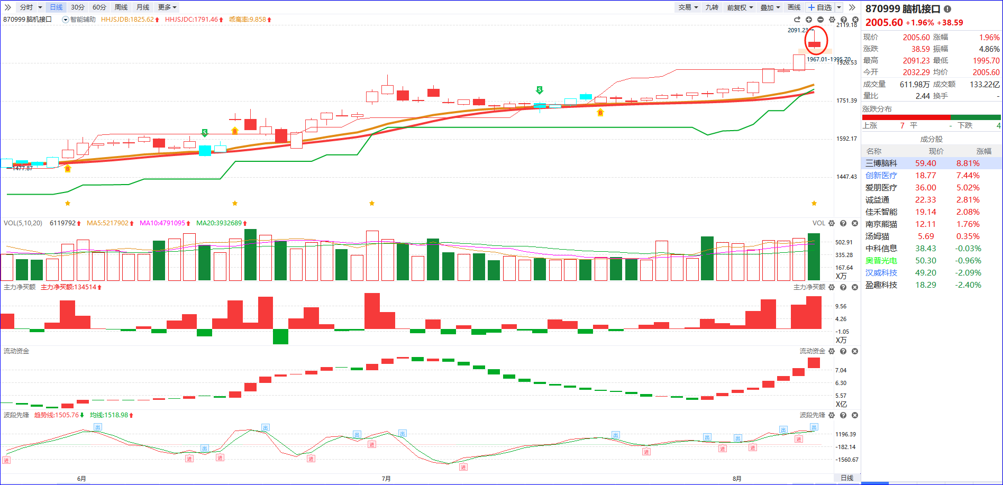Click the 日线 label at bottom right
The image size is (1003, 485).
point(847,478)
